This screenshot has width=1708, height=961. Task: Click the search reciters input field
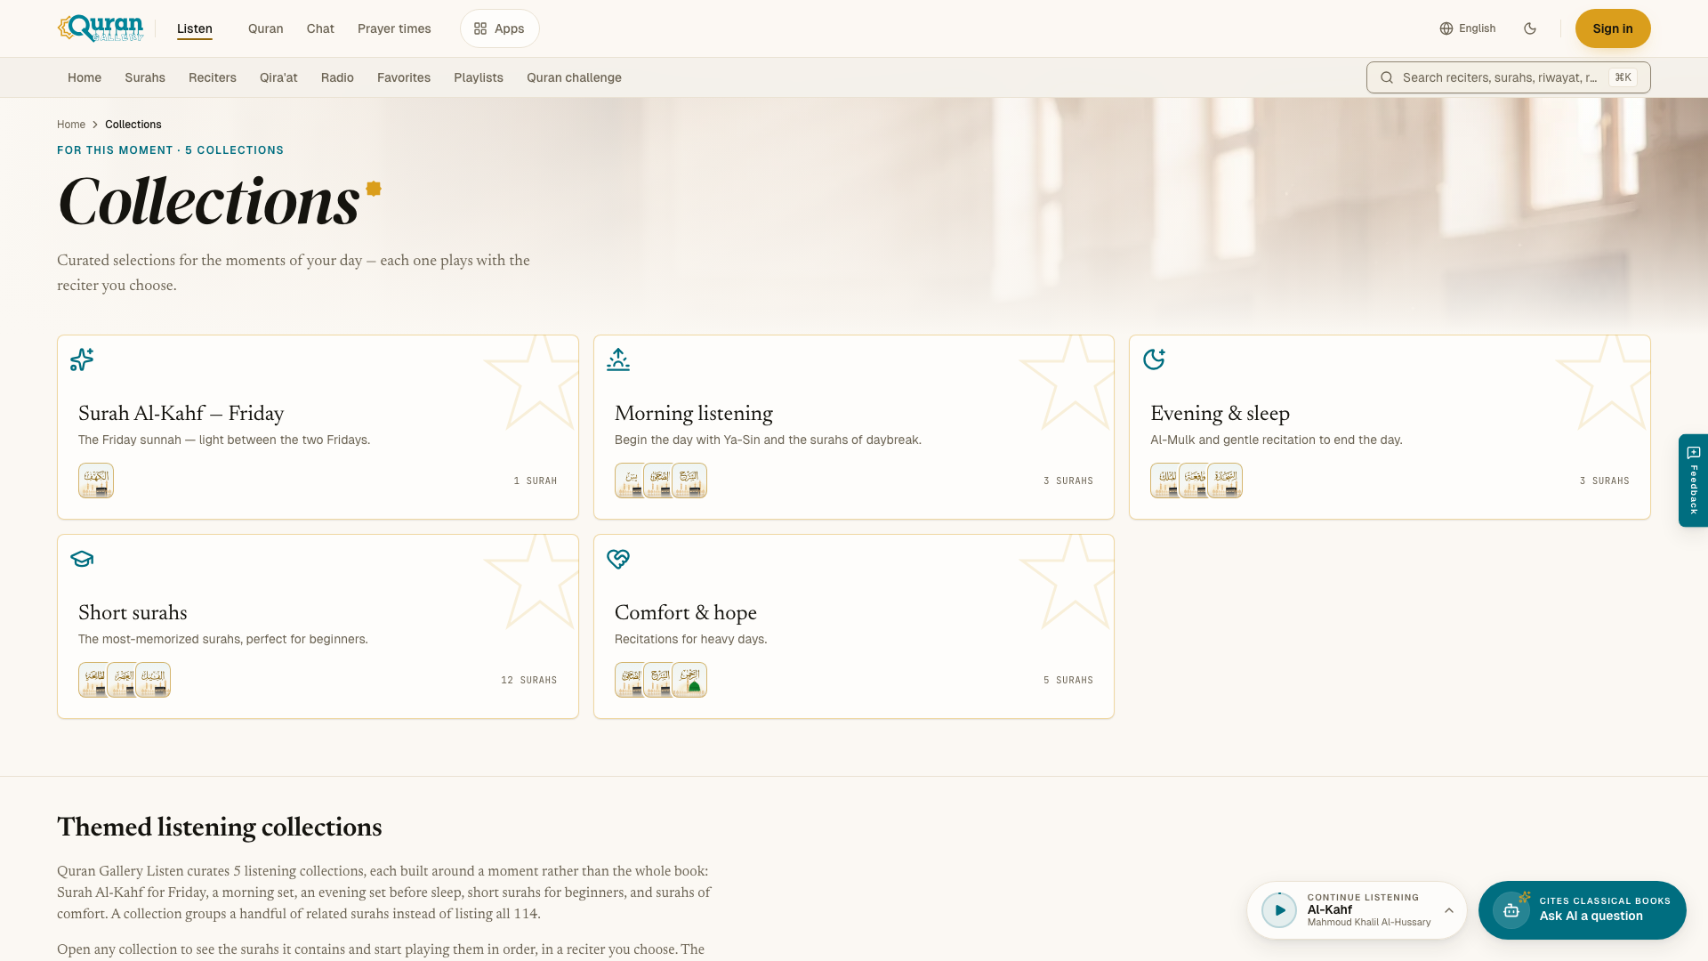tap(1508, 77)
